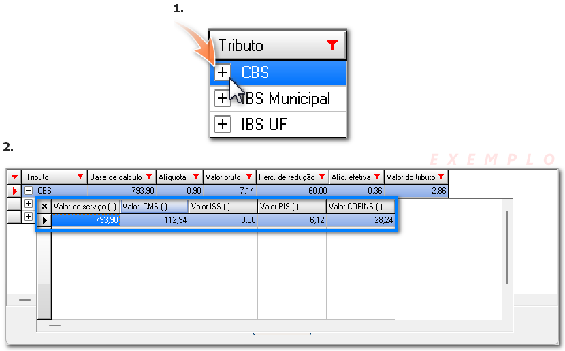Click the Valor ICMS (-) header
The width and height of the screenshot is (565, 351).
[155, 207]
